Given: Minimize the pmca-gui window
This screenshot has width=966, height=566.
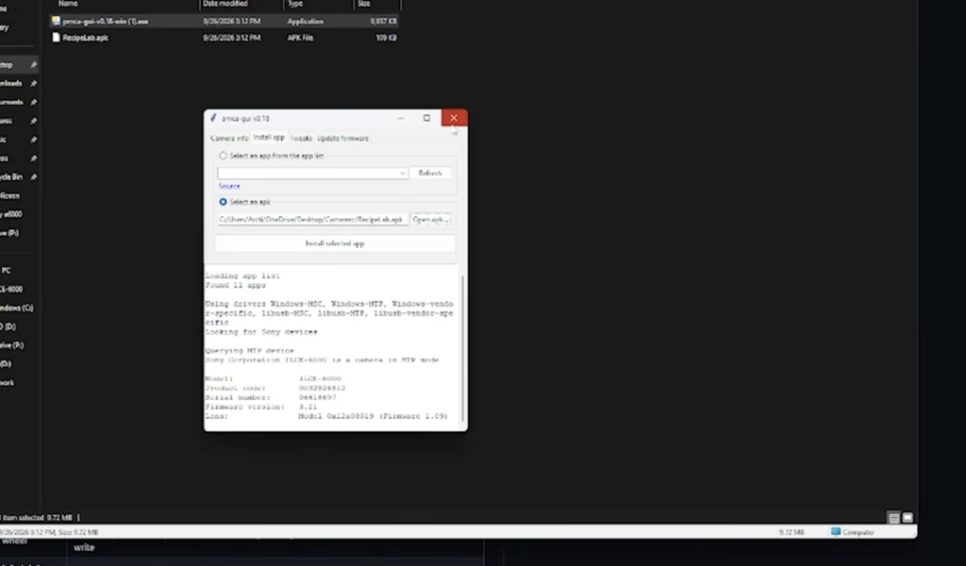Looking at the screenshot, I should click(x=400, y=118).
